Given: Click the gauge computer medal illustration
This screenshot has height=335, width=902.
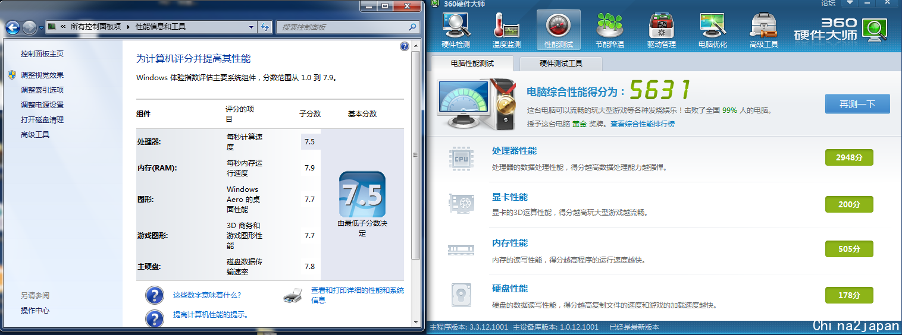Looking at the screenshot, I should tap(477, 104).
